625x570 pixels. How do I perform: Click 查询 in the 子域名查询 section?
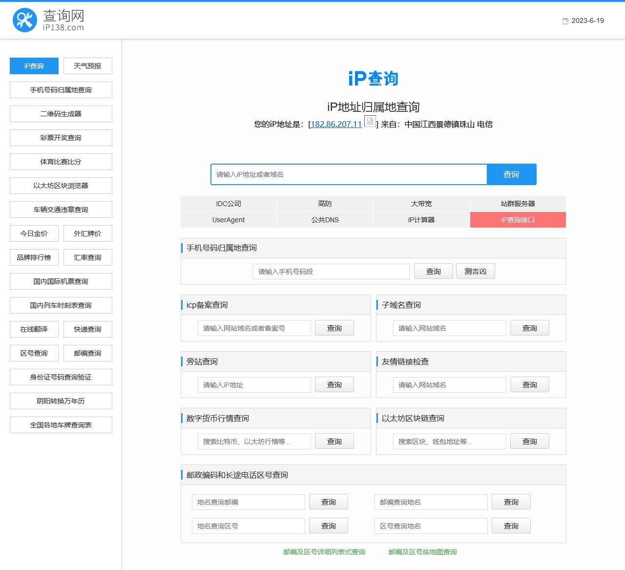530,328
